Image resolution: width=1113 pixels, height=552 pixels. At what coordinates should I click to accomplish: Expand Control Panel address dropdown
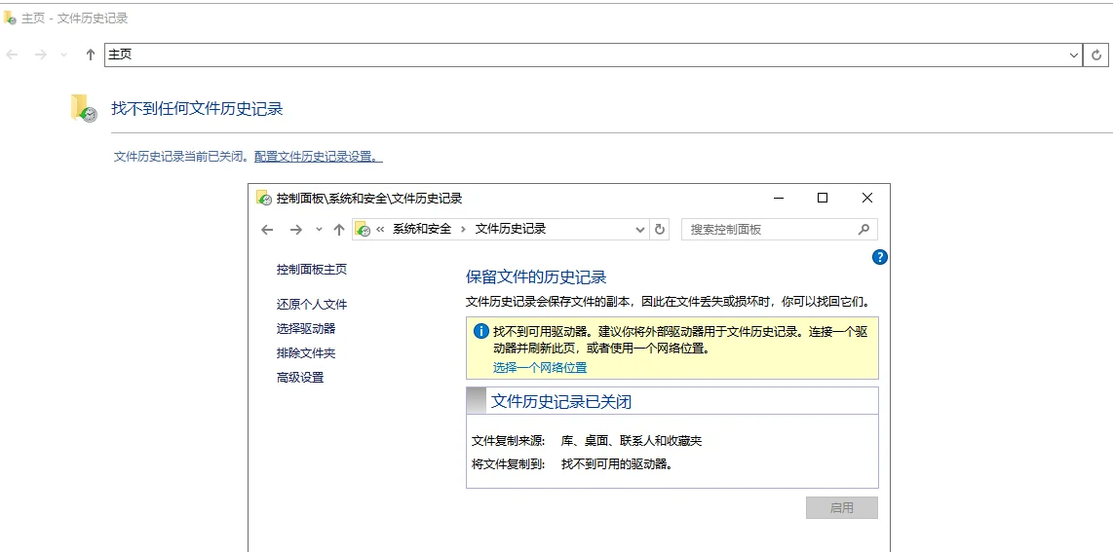point(640,230)
